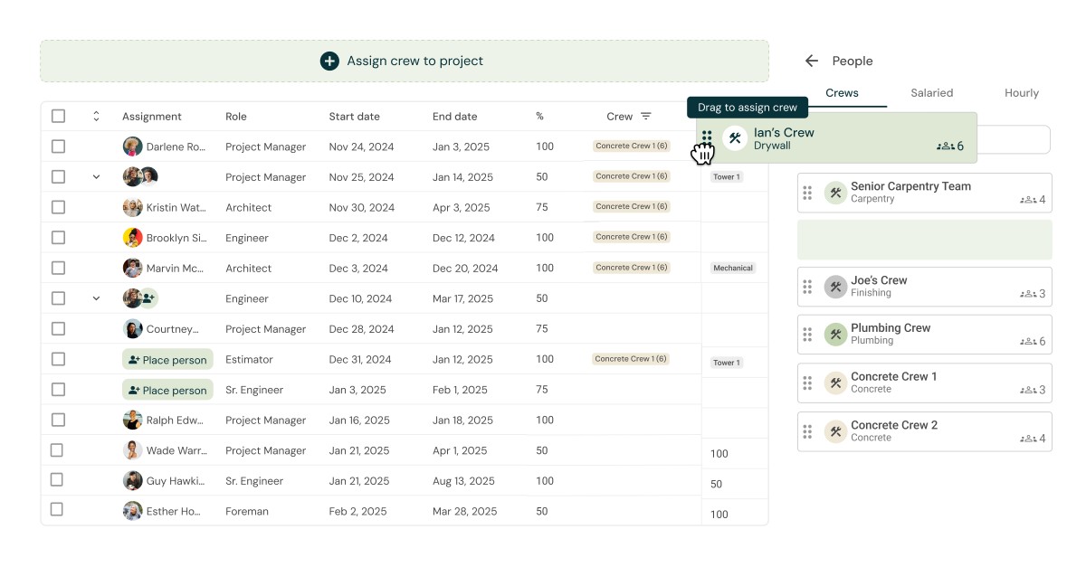
Task: Click the Role column header
Action: click(236, 117)
